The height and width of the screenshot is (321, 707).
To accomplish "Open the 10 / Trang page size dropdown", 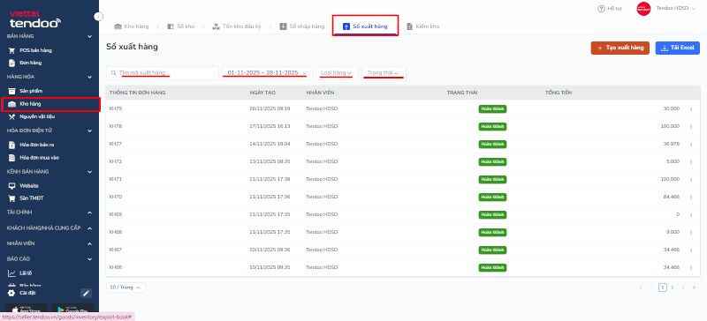I will point(125,287).
